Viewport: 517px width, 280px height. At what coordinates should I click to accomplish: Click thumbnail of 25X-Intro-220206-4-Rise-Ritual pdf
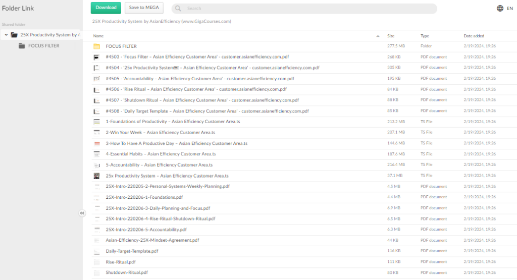coord(96,219)
